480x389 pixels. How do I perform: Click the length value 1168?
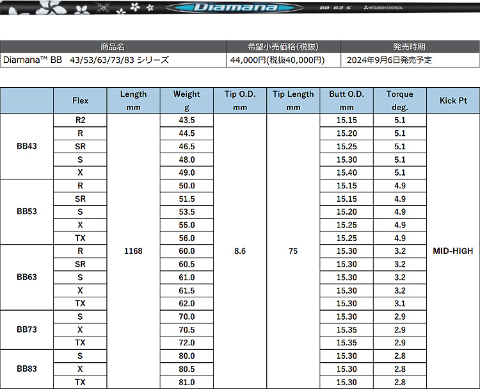(134, 251)
